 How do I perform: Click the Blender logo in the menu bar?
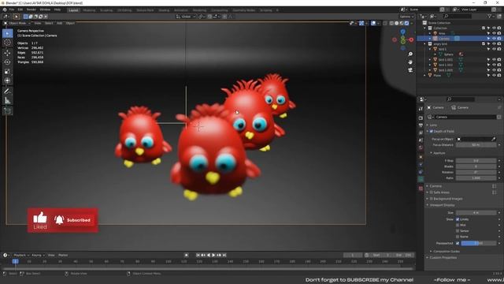click(x=5, y=9)
